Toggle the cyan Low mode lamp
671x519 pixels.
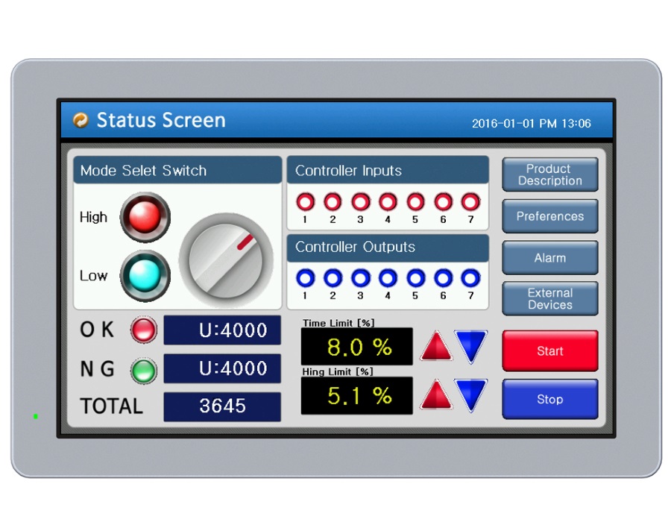[145, 276]
